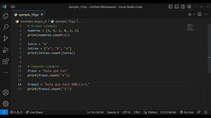The width and height of the screenshot is (211, 118).
Task: Click the editor vertical scrollbar
Action: point(209,49)
